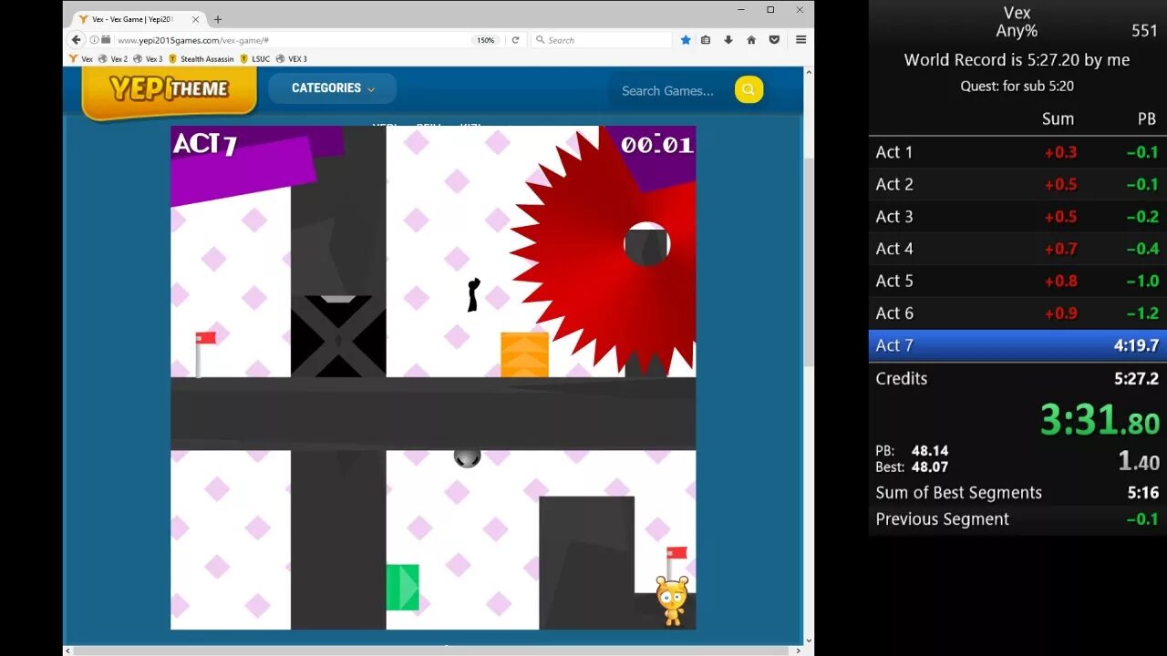1167x656 pixels.
Task: Click the World Record text line
Action: coord(1017,60)
